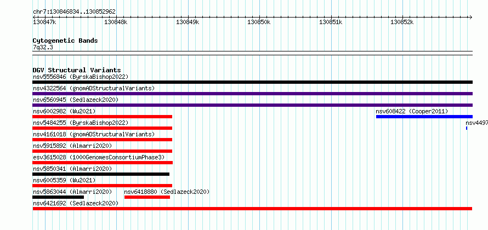Click the nsv5484255 (ByrskaBishop2022) label
This screenshot has height=230, width=488.
(81, 123)
